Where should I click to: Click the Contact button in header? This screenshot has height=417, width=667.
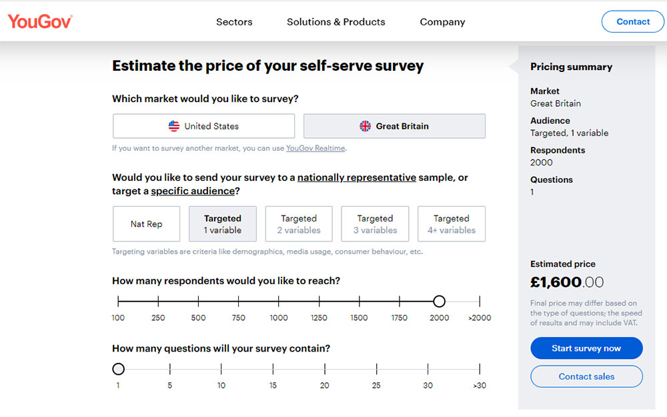click(x=633, y=21)
